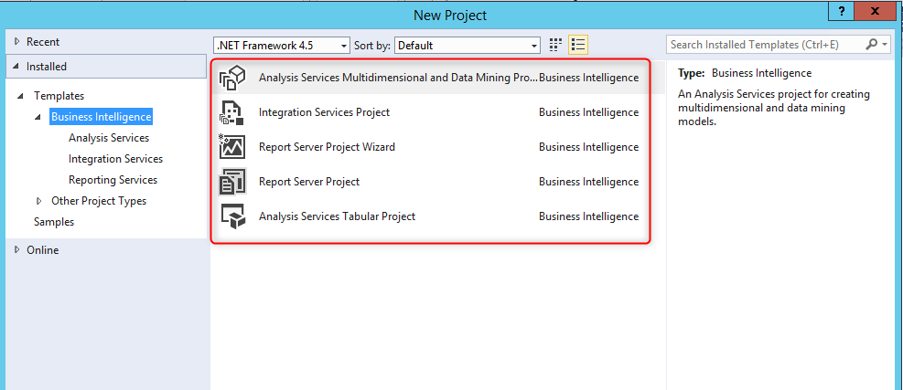903x390 pixels.
Task: Expand the Online section
Action: [16, 249]
